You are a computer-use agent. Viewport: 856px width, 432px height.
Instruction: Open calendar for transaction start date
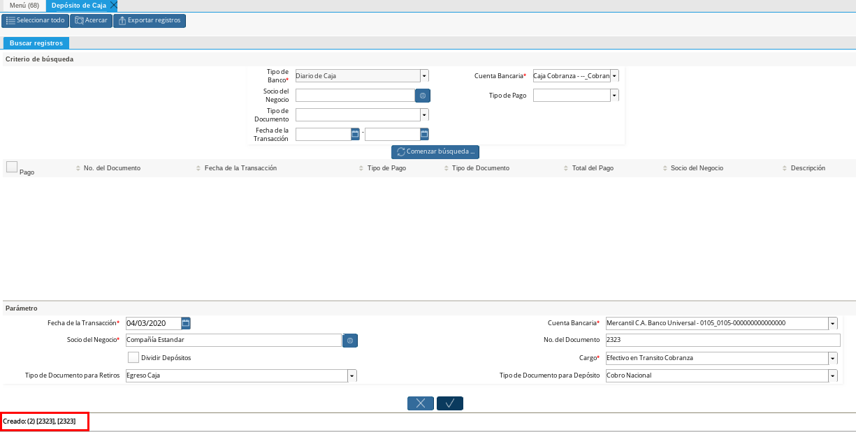pos(355,134)
